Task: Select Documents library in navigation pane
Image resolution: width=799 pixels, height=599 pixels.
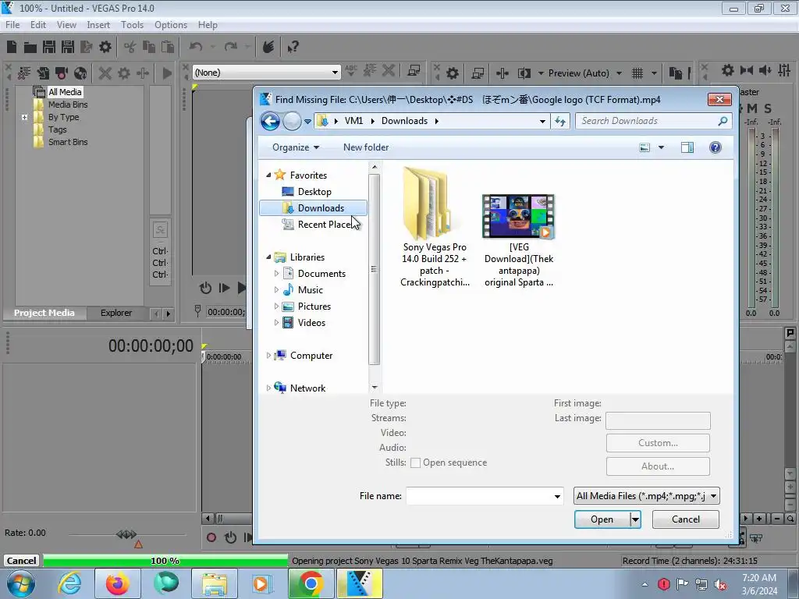Action: pyautogui.click(x=321, y=274)
